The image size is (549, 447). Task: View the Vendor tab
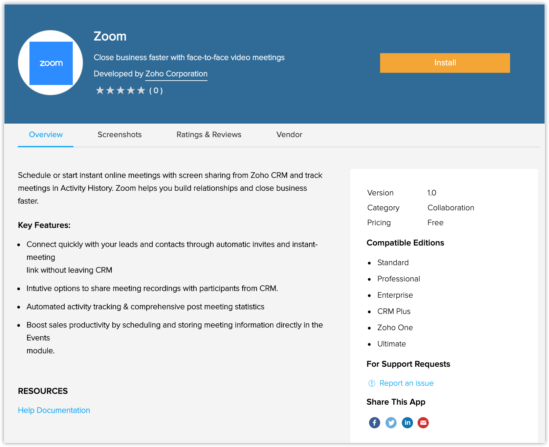coord(289,135)
